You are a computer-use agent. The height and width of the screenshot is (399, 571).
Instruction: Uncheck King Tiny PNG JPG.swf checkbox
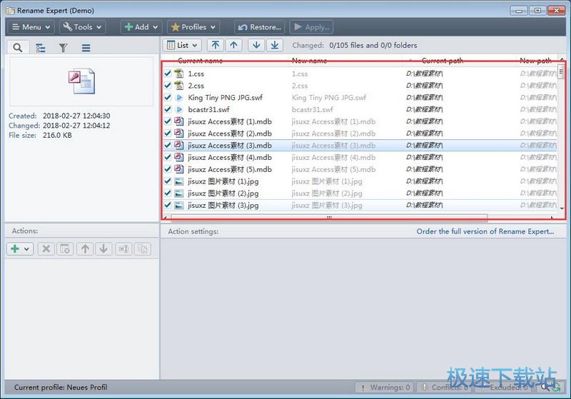[168, 98]
